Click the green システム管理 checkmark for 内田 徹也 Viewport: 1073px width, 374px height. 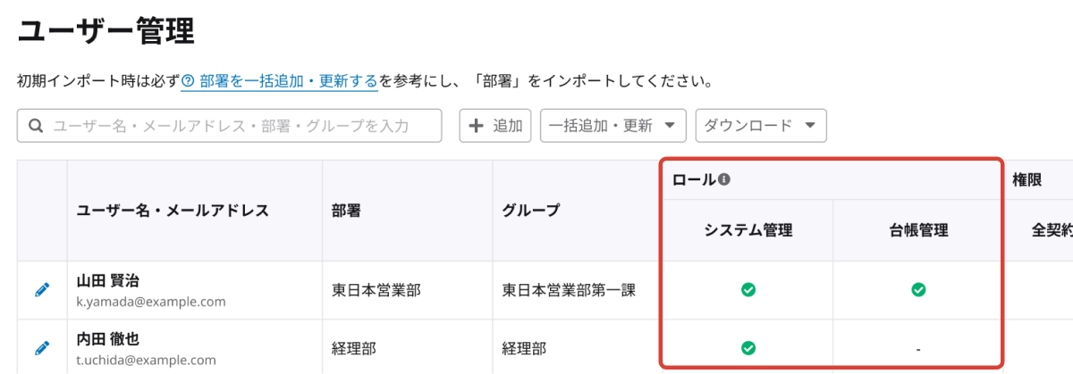coord(748,347)
